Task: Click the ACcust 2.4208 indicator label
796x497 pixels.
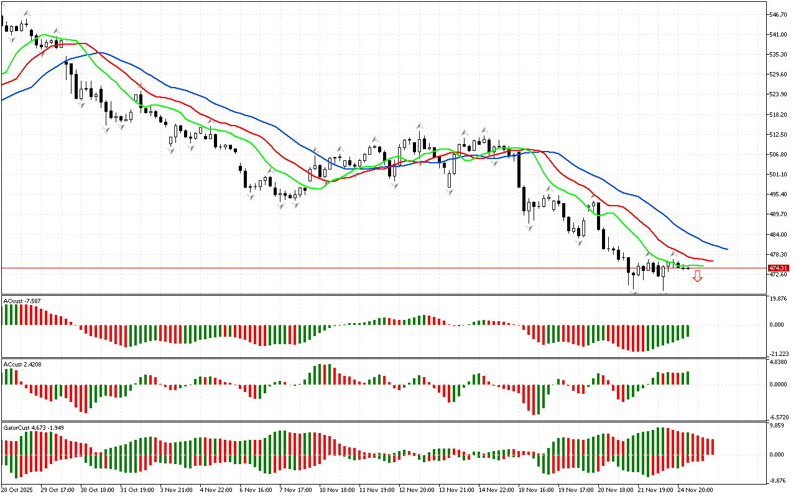Action: click(x=22, y=364)
